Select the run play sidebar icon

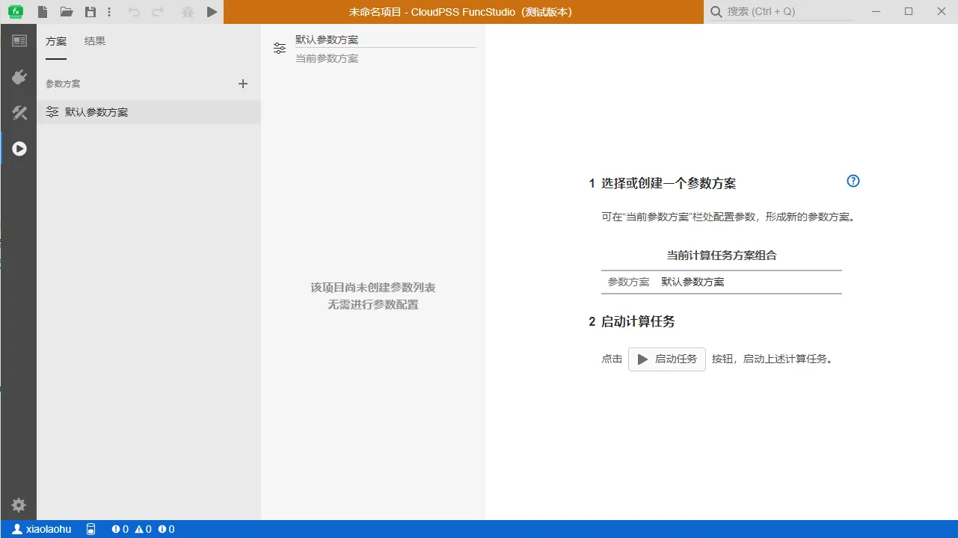(19, 149)
